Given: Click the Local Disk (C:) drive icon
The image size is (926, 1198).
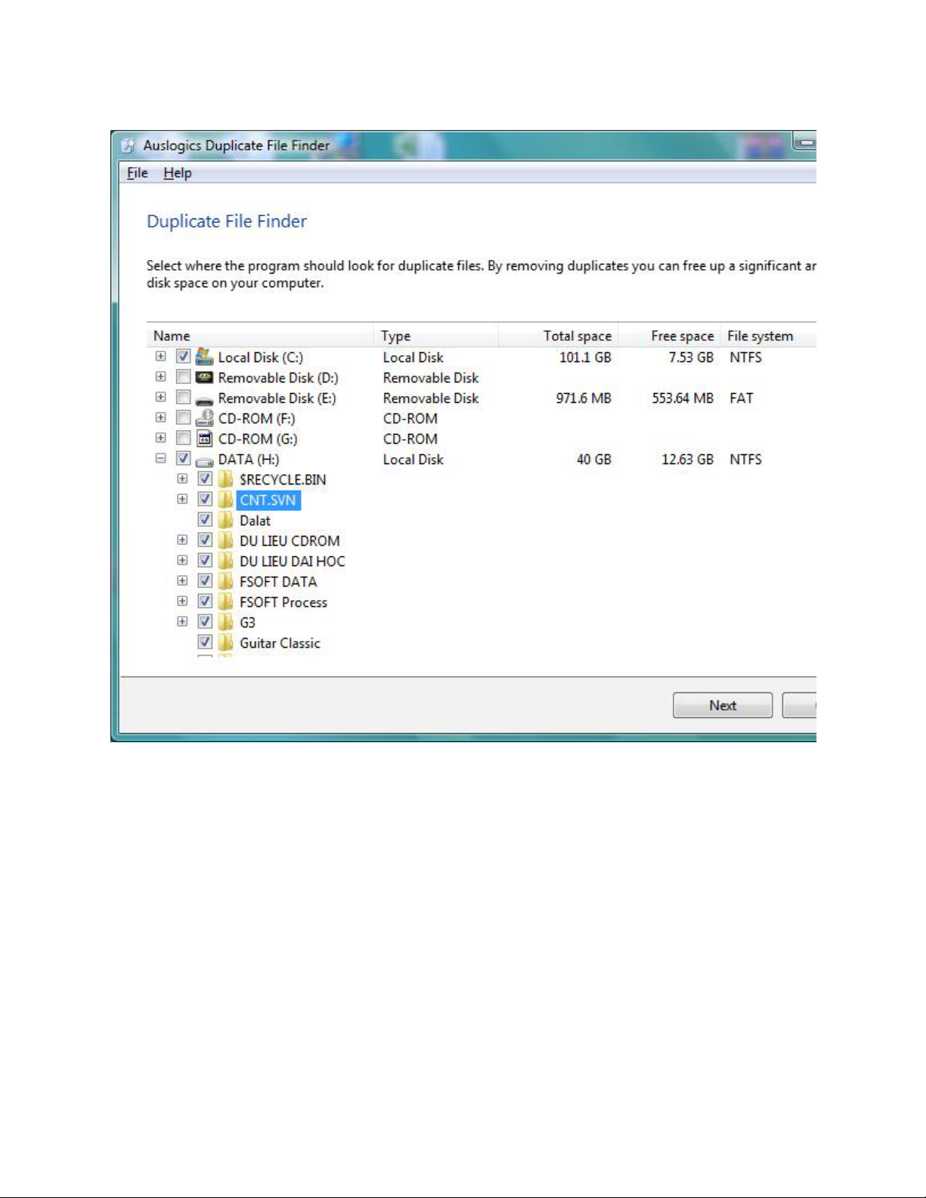Looking at the screenshot, I should [204, 357].
